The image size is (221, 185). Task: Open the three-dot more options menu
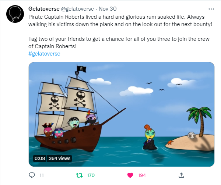(x=211, y=9)
